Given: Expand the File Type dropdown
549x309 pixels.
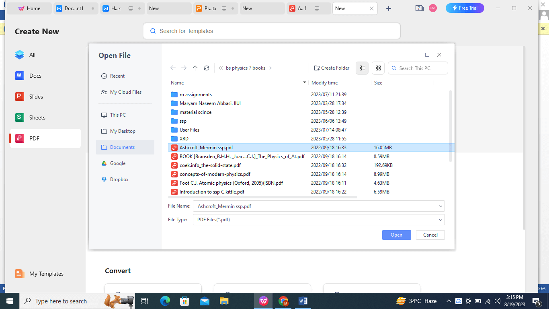Looking at the screenshot, I should pyautogui.click(x=440, y=220).
